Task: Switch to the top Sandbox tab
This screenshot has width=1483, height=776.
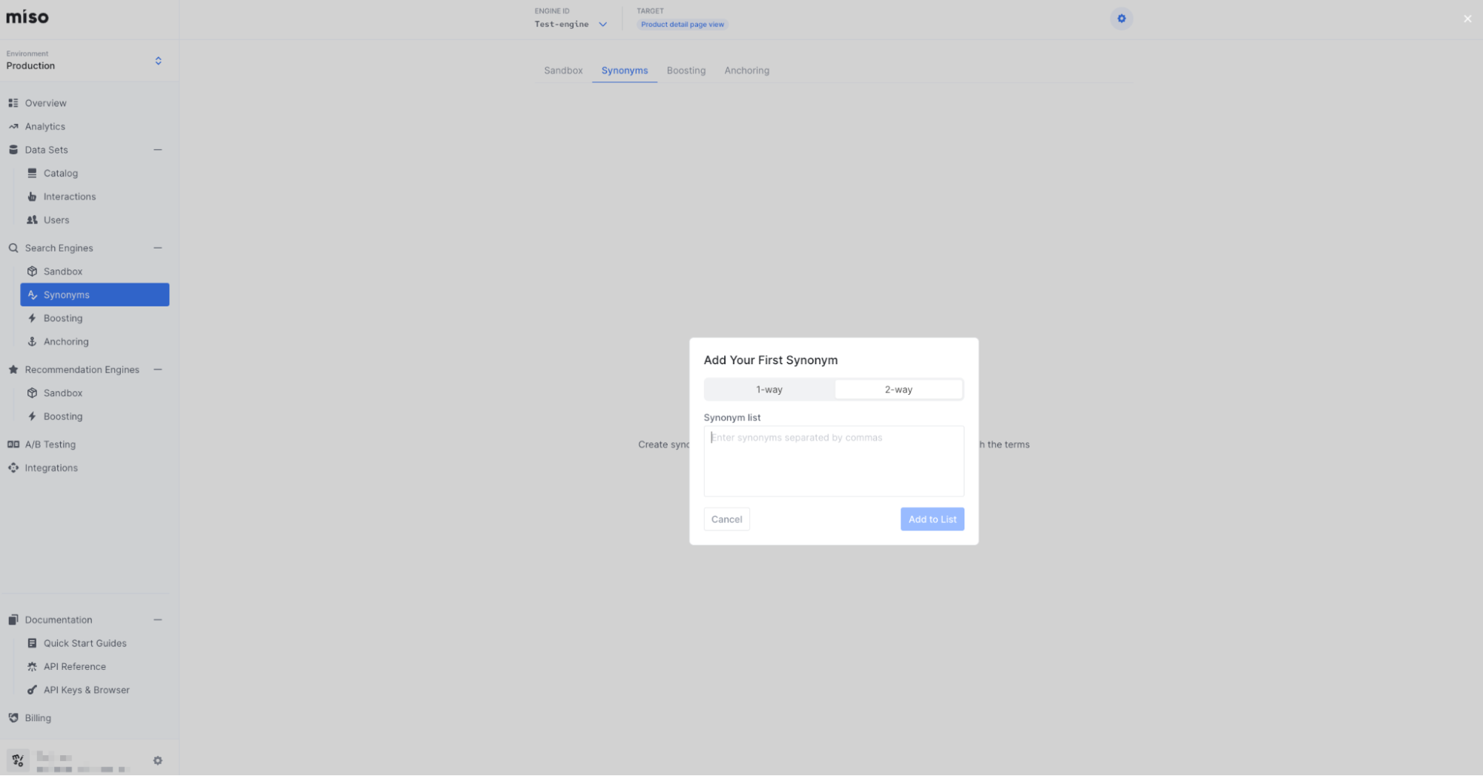Action: coord(563,70)
